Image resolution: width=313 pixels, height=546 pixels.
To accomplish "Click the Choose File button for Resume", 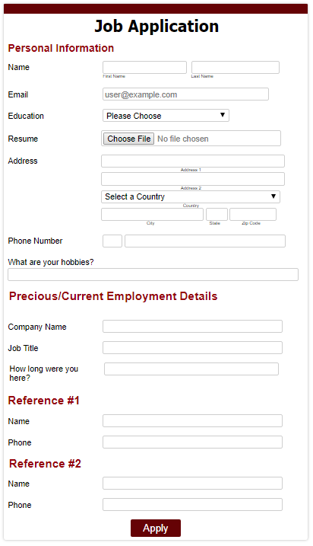I will pos(128,139).
